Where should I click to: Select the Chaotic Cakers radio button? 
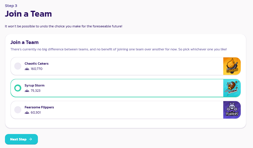(18, 66)
